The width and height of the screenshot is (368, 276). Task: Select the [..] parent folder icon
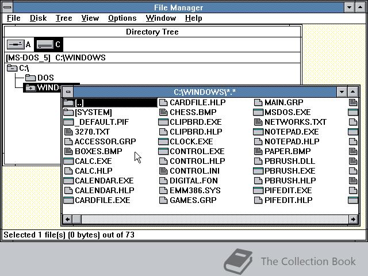(68, 102)
